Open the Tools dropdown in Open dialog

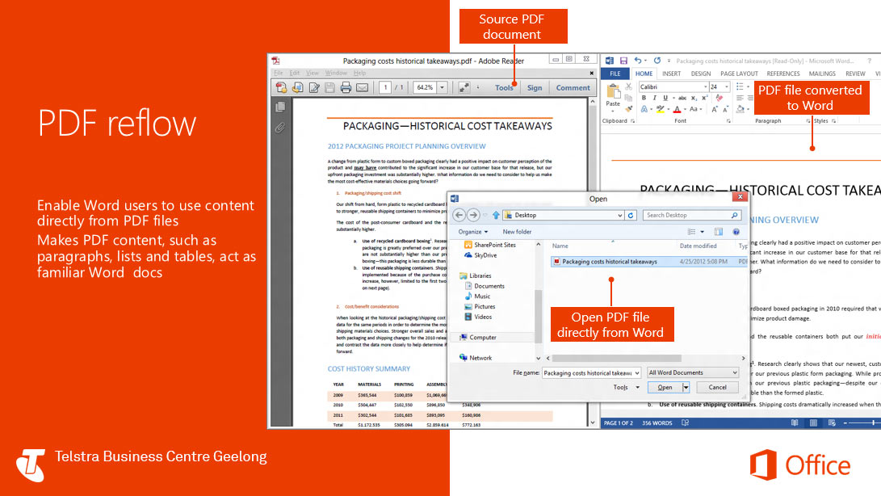626,388
